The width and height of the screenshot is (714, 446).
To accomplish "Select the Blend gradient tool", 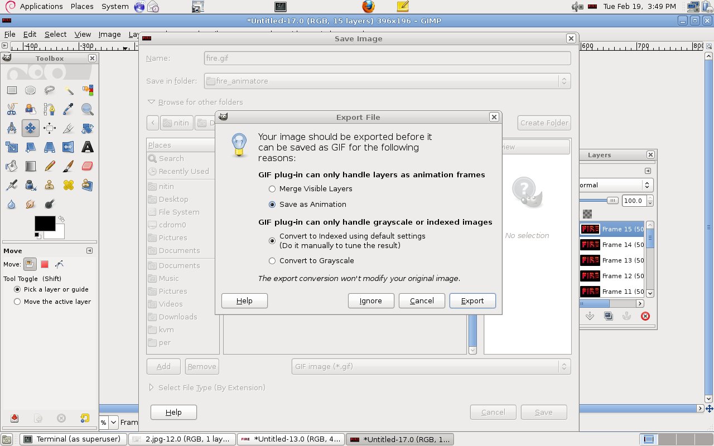I will tap(31, 166).
